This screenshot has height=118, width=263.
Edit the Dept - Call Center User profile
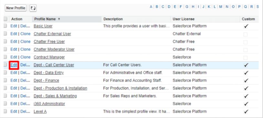click(14, 65)
